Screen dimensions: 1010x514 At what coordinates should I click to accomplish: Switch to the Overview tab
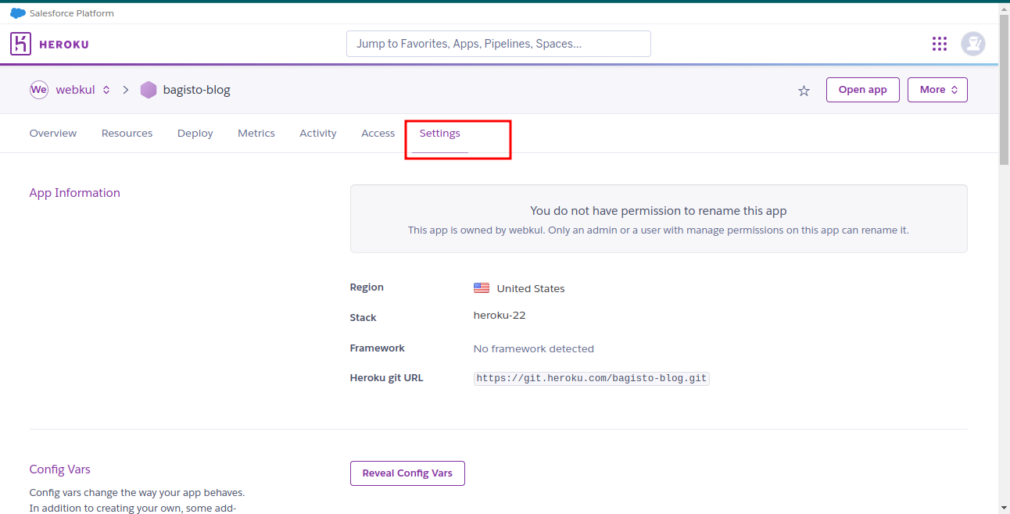coord(53,134)
